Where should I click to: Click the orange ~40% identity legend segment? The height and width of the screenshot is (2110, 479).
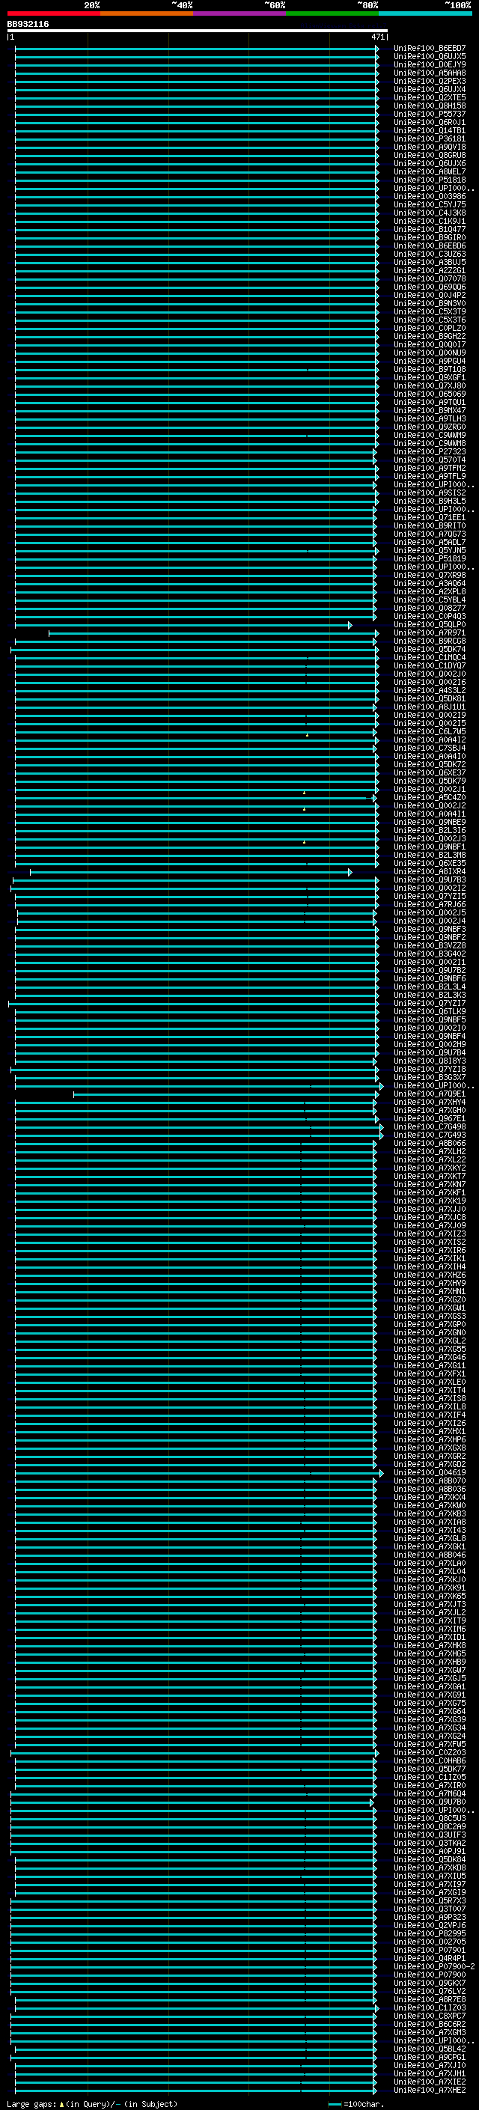pos(147,13)
